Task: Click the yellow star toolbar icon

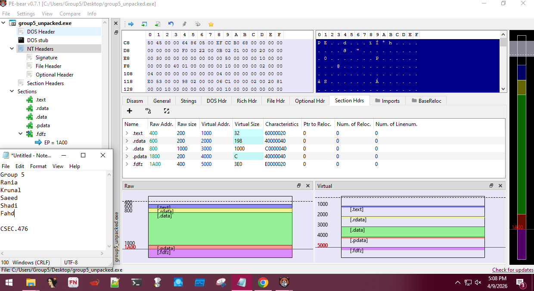Action: (x=211, y=24)
